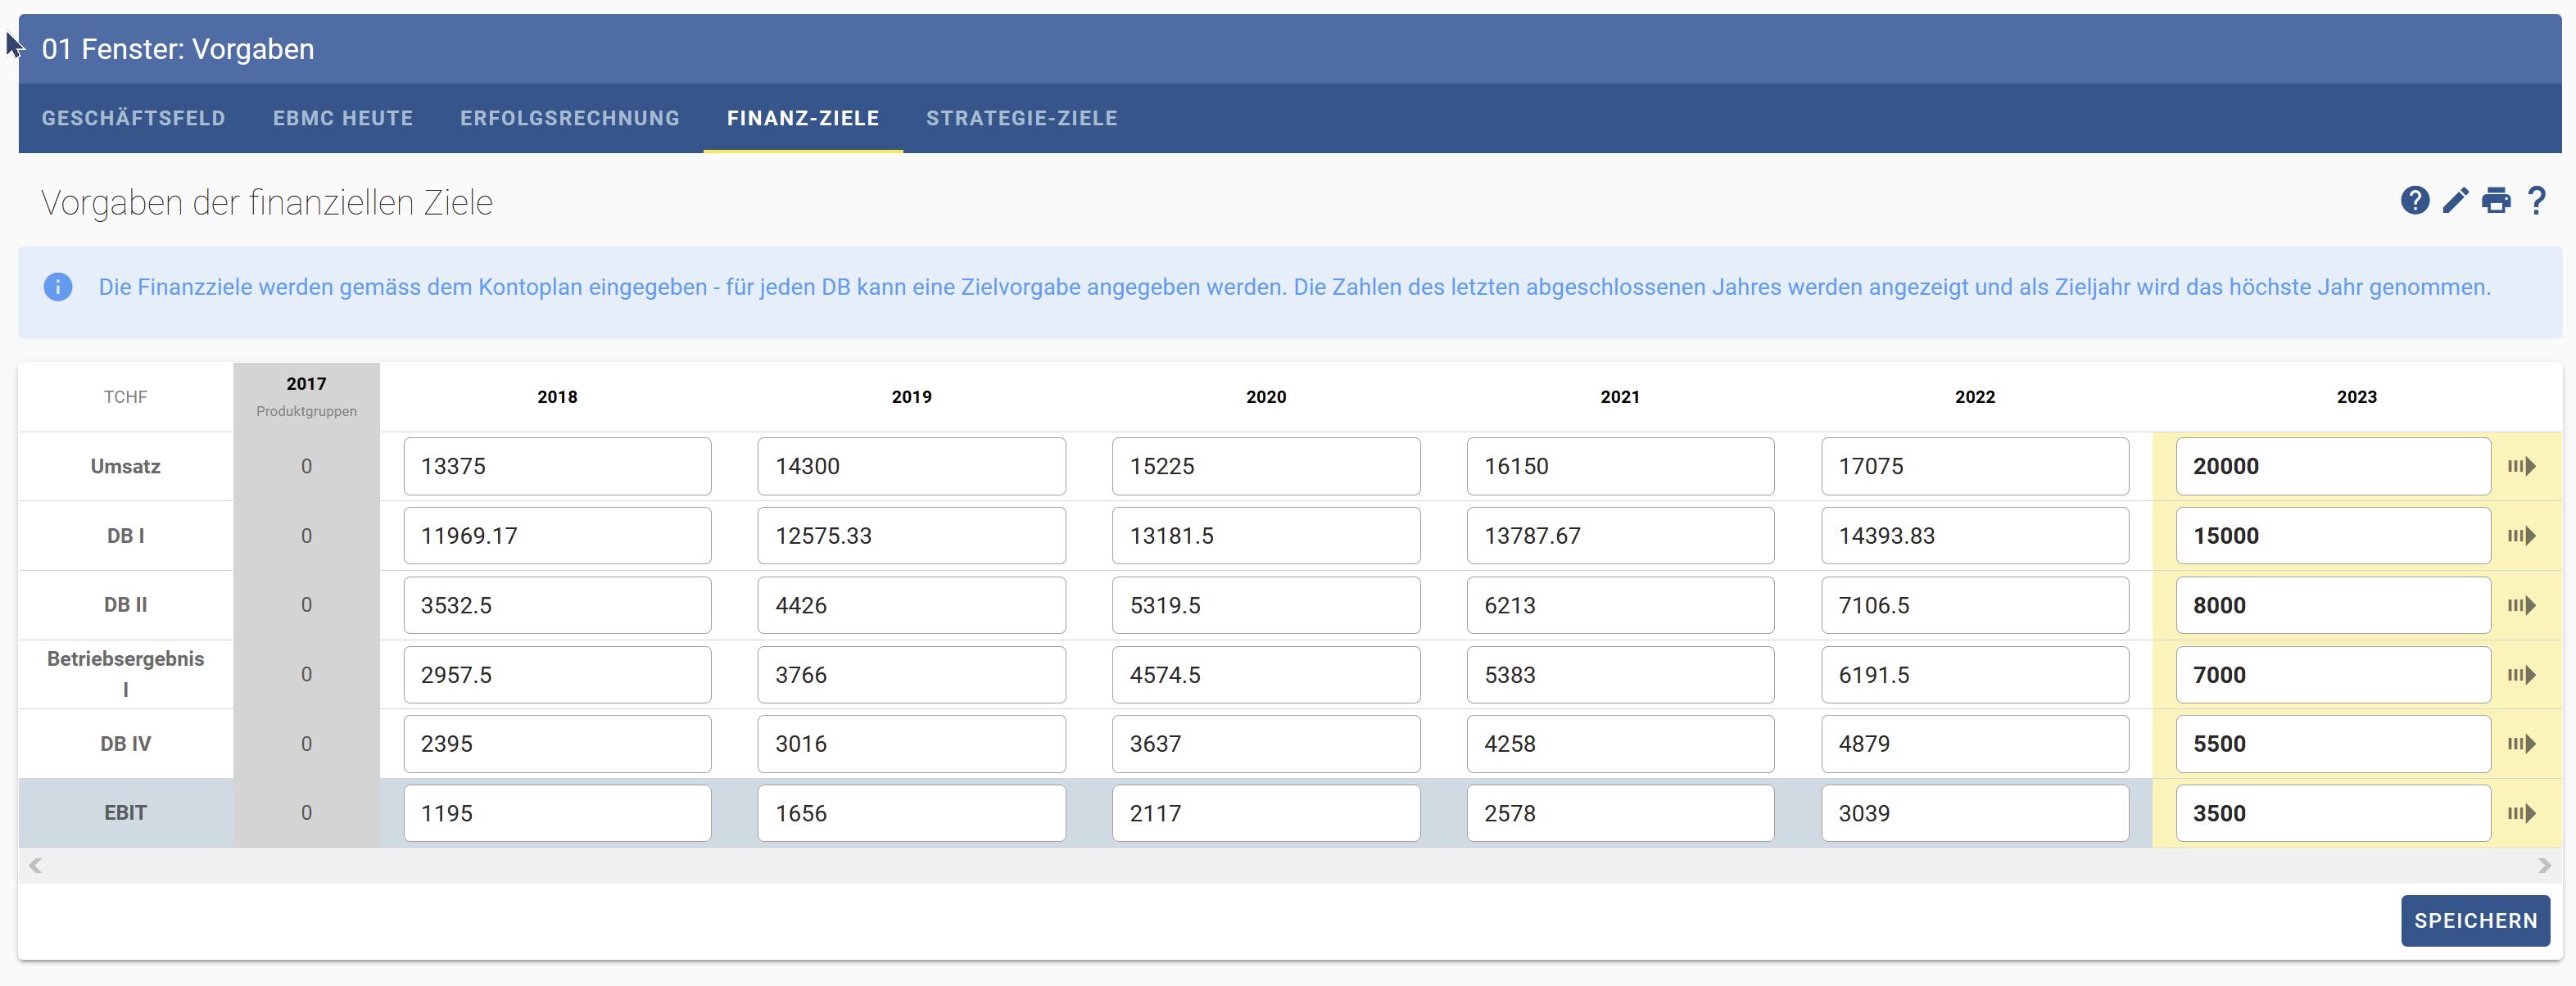Click Betriebsergebnis I 2018 field 2957.5
Screen dimensions: 2576x986
[x=557, y=675]
